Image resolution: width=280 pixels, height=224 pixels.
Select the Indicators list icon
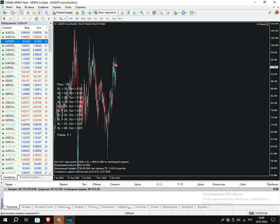click(175, 13)
